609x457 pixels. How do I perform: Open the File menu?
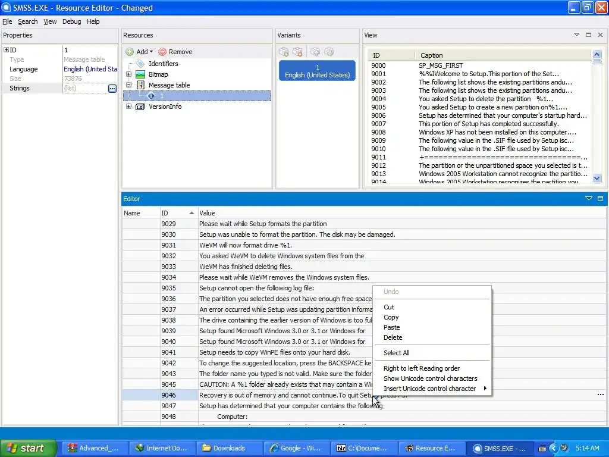(7, 21)
